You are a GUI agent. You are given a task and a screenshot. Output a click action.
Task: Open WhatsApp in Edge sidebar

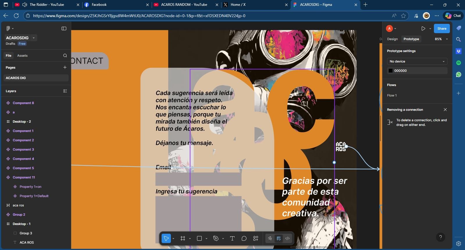[459, 74]
